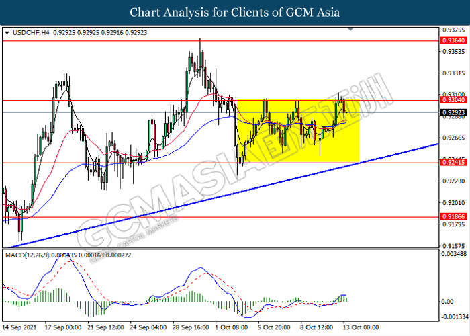The image size is (470, 336).
Task: Click the 0.92010 price scale value
Action: click(453, 203)
